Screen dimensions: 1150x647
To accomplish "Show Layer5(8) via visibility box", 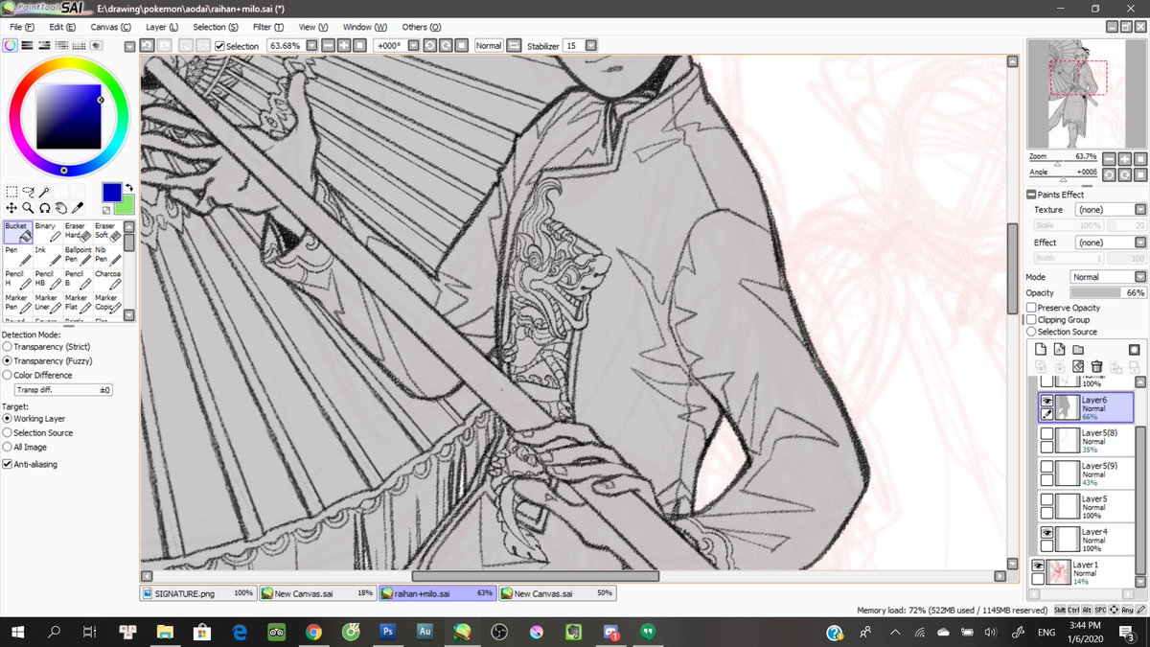I will pos(1046,434).
